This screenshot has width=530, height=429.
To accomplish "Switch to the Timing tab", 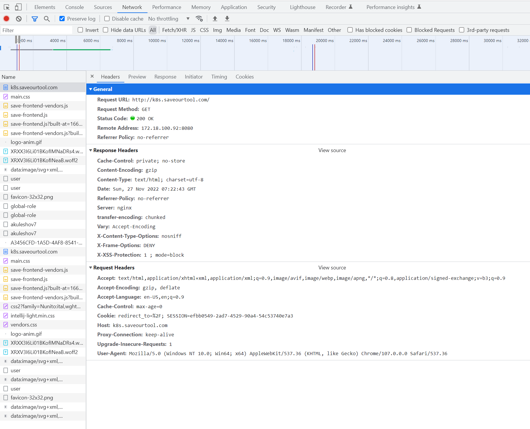I will click(219, 76).
